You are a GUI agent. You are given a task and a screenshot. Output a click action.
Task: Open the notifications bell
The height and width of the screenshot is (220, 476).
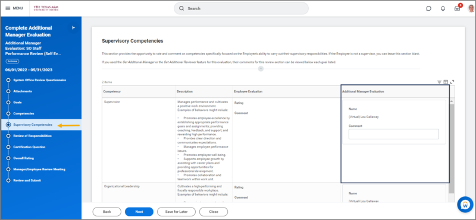(x=443, y=8)
